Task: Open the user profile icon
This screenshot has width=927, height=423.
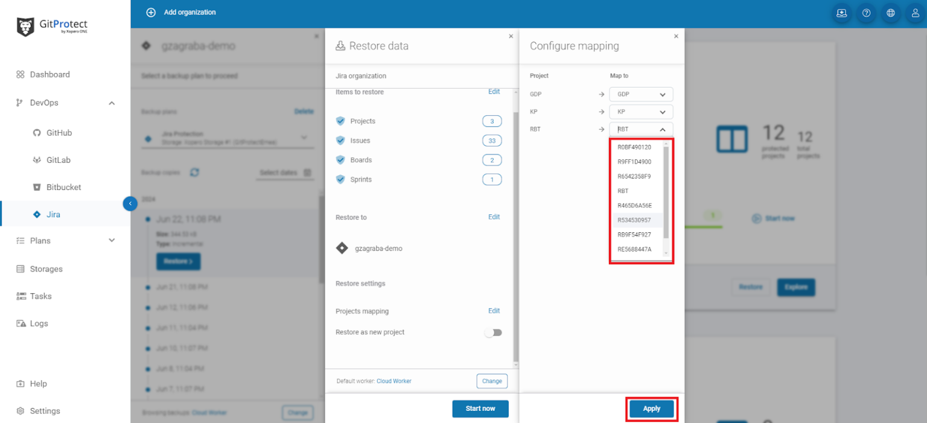Action: pos(915,12)
